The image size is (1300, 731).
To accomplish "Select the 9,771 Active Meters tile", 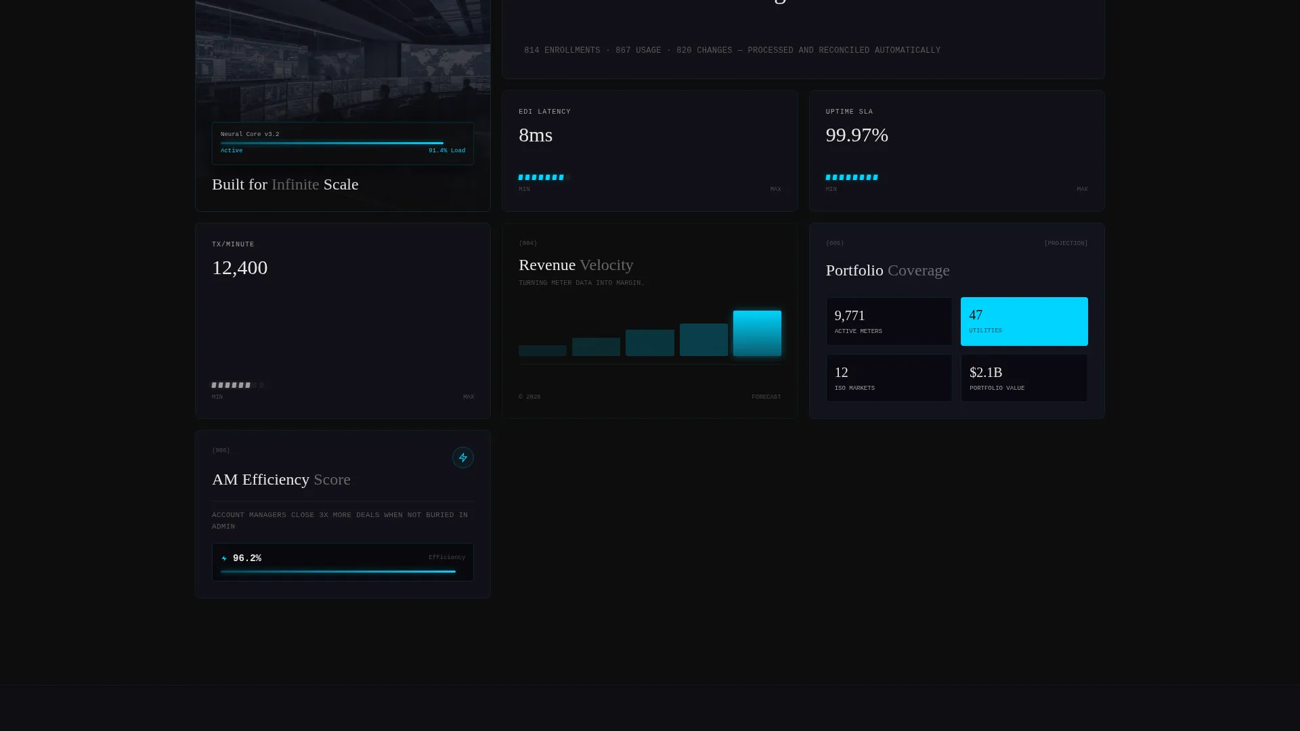I will (x=889, y=322).
